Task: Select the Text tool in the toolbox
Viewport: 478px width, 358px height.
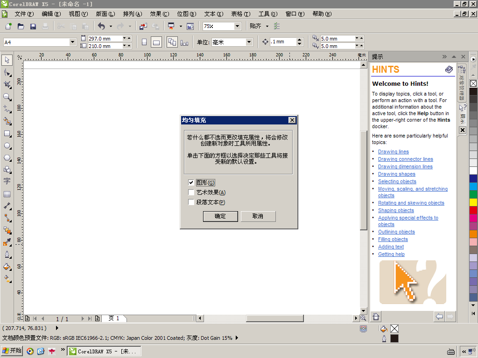Action: (7, 181)
